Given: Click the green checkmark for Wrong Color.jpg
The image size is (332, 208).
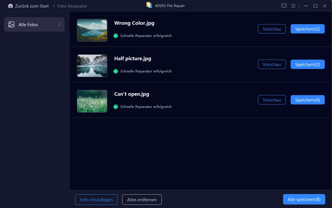Looking at the screenshot, I should 116,36.
